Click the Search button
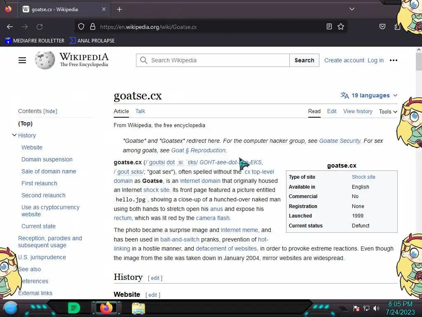 pos(304,60)
